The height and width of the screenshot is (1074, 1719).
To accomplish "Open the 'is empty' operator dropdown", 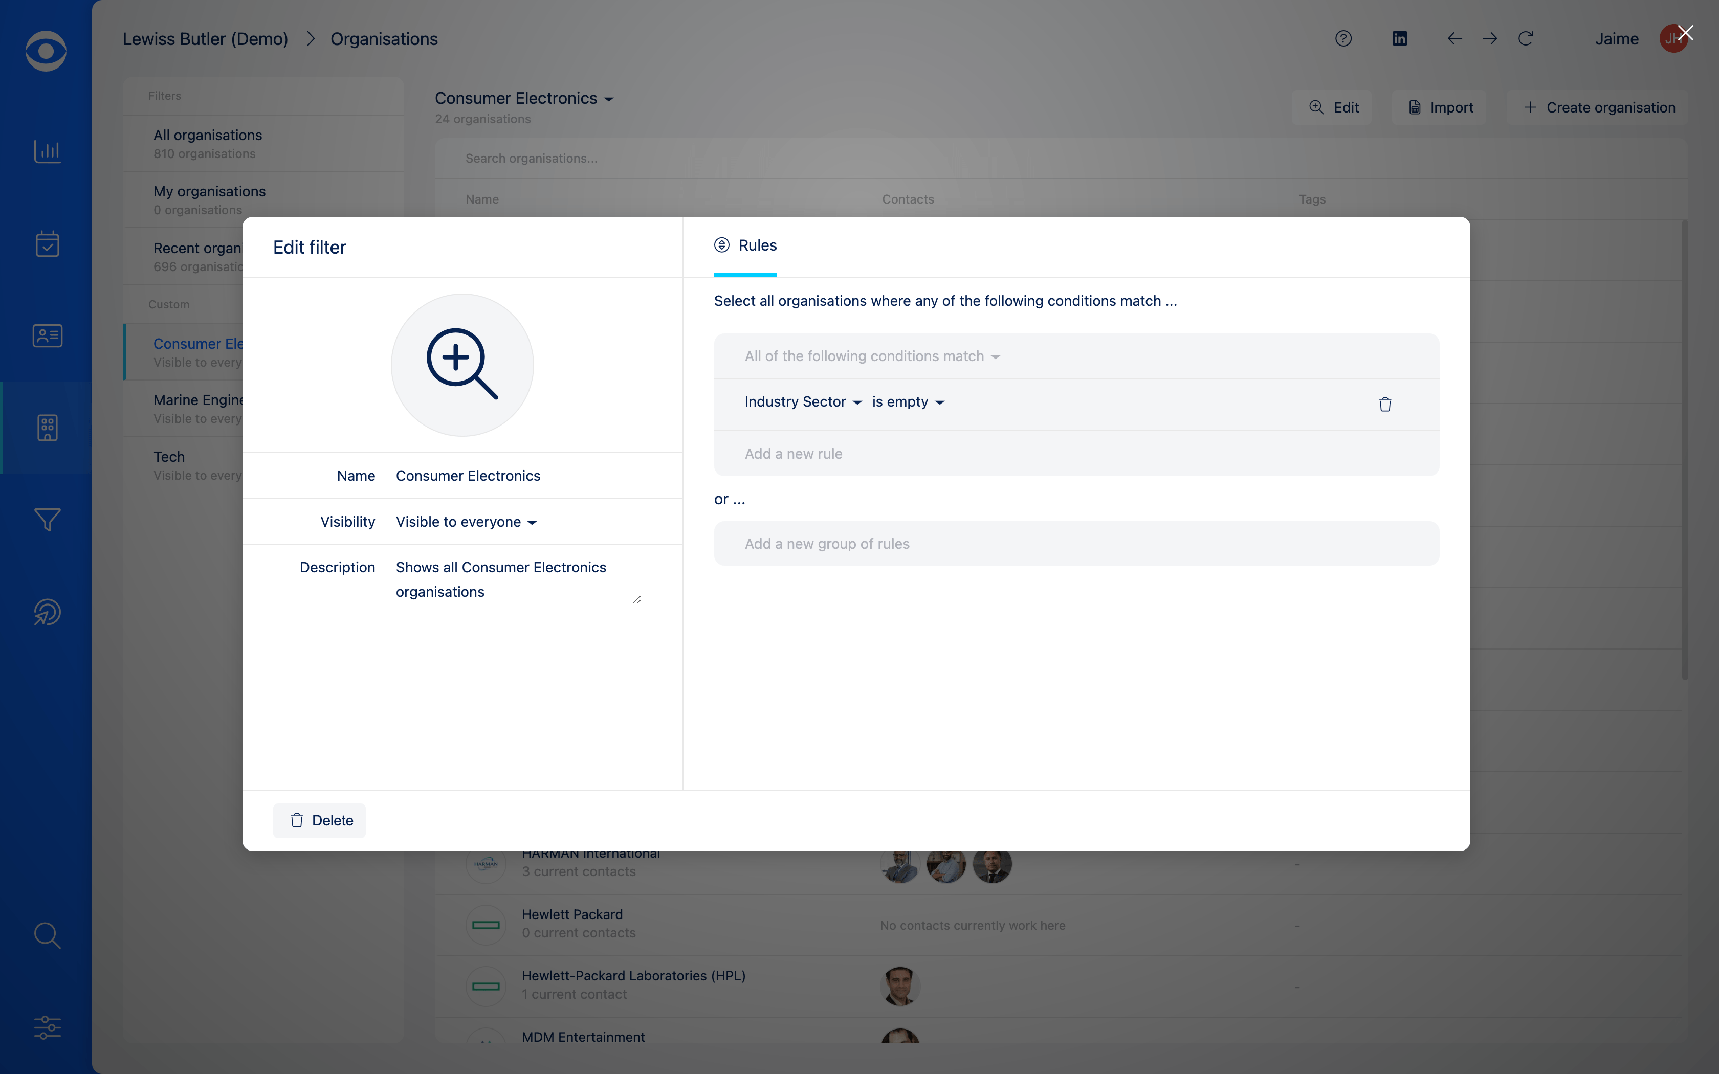I will pos(907,402).
